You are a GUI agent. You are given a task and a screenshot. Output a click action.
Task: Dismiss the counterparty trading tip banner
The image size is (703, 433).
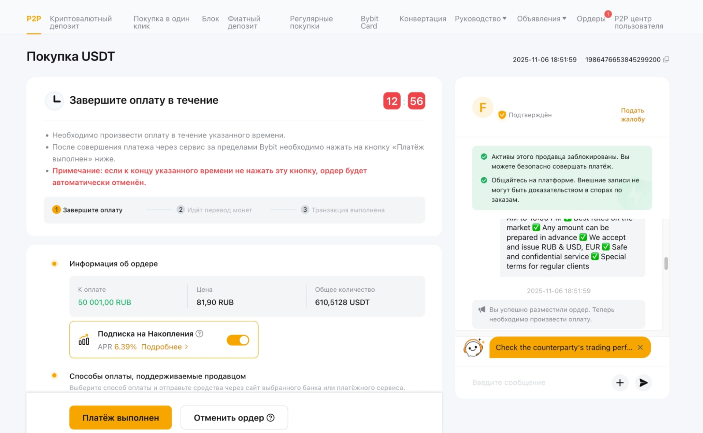[640, 347]
